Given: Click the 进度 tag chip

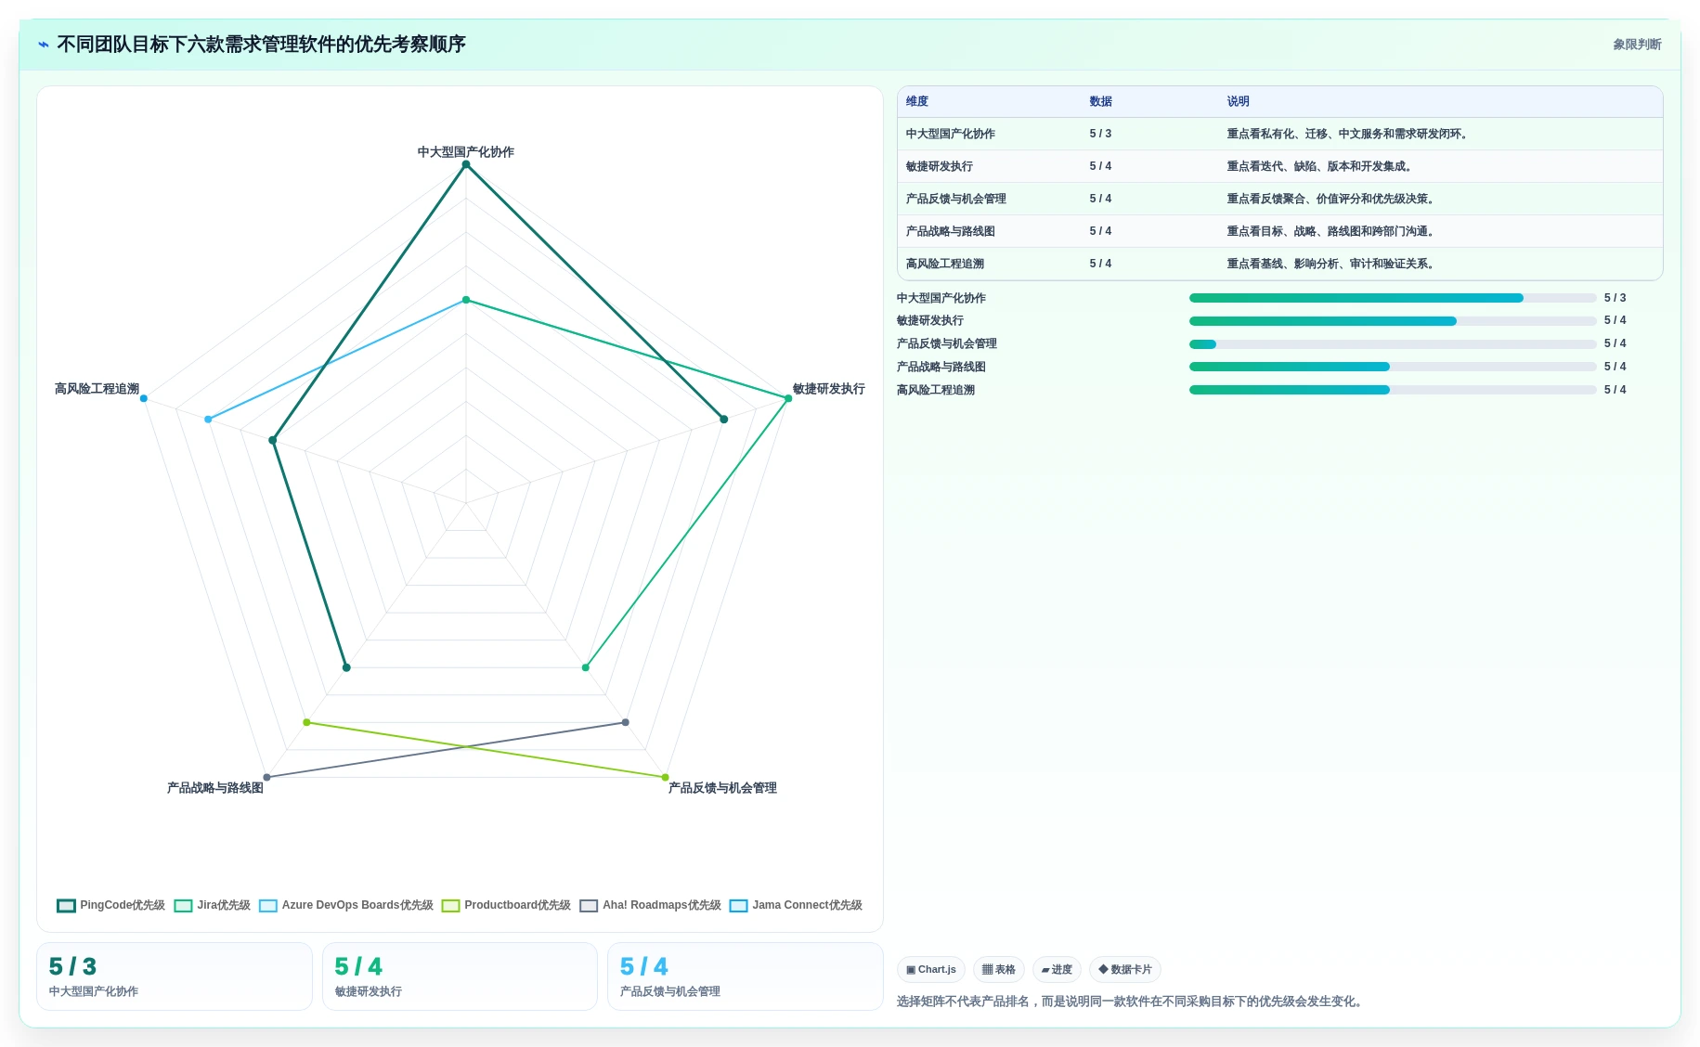Looking at the screenshot, I should [x=1057, y=970].
